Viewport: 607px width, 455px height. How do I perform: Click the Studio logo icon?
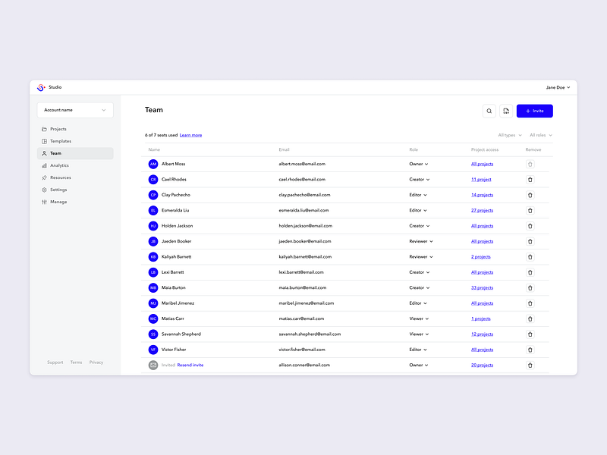[x=41, y=87]
